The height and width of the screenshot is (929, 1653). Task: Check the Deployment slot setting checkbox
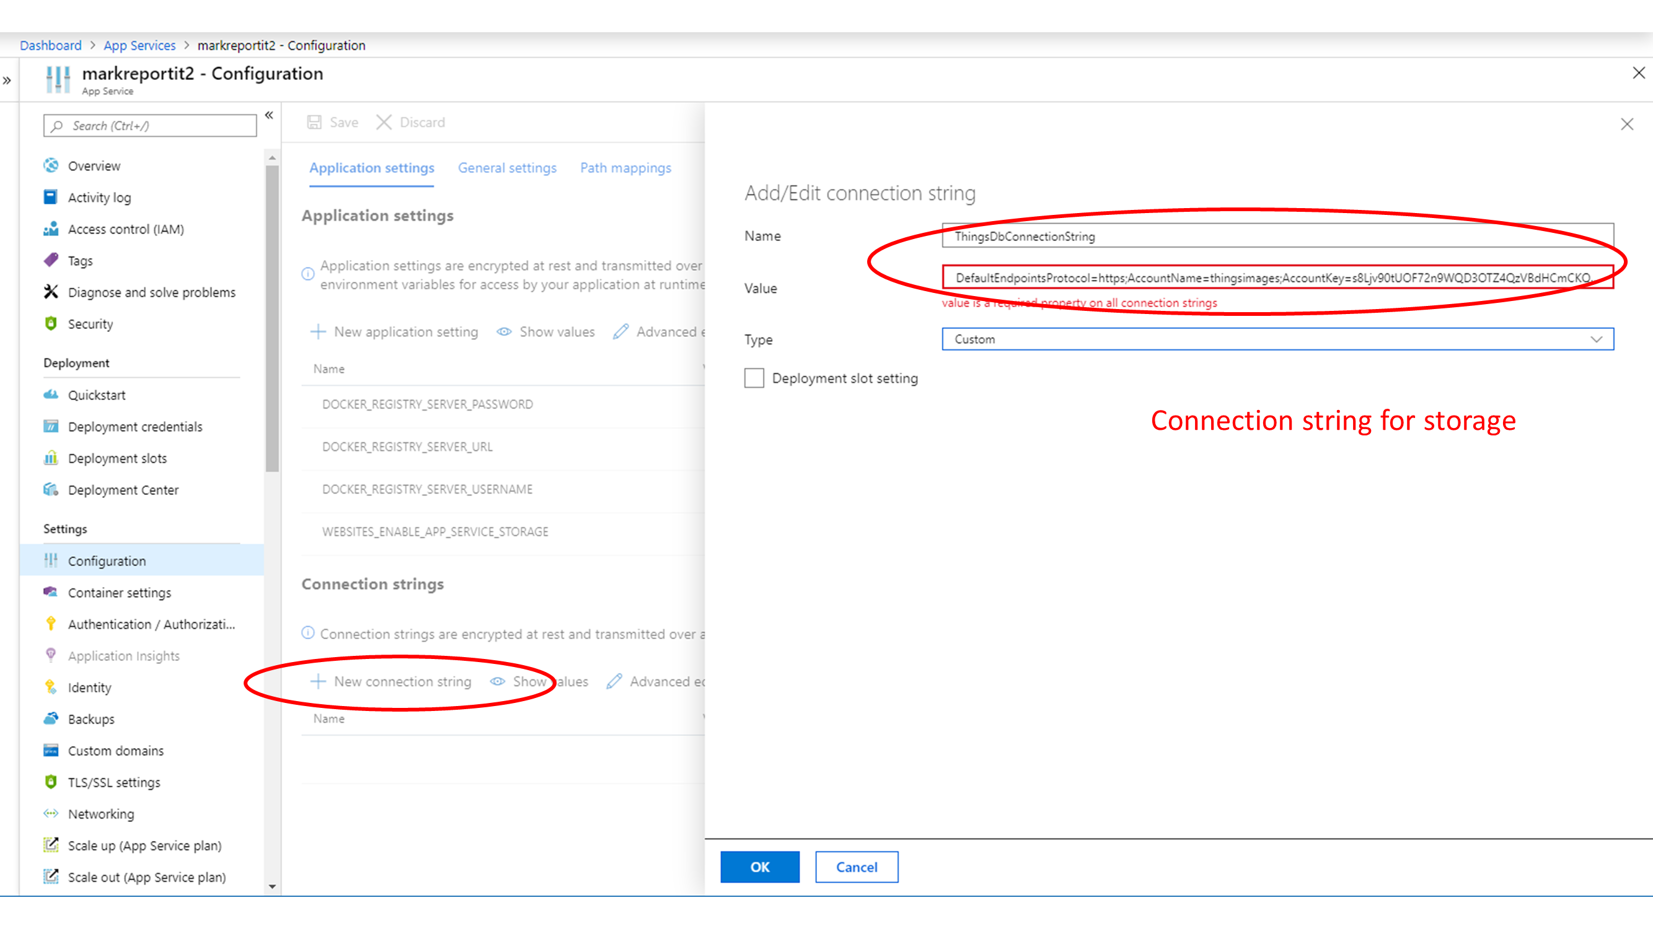coord(754,378)
